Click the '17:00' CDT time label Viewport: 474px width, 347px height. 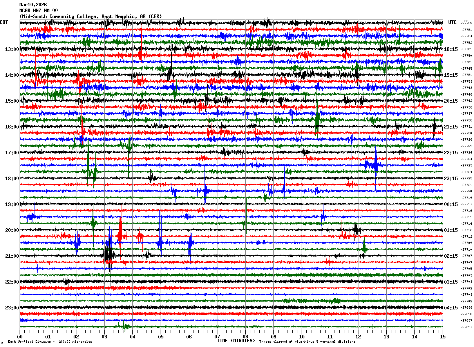click(x=12, y=153)
